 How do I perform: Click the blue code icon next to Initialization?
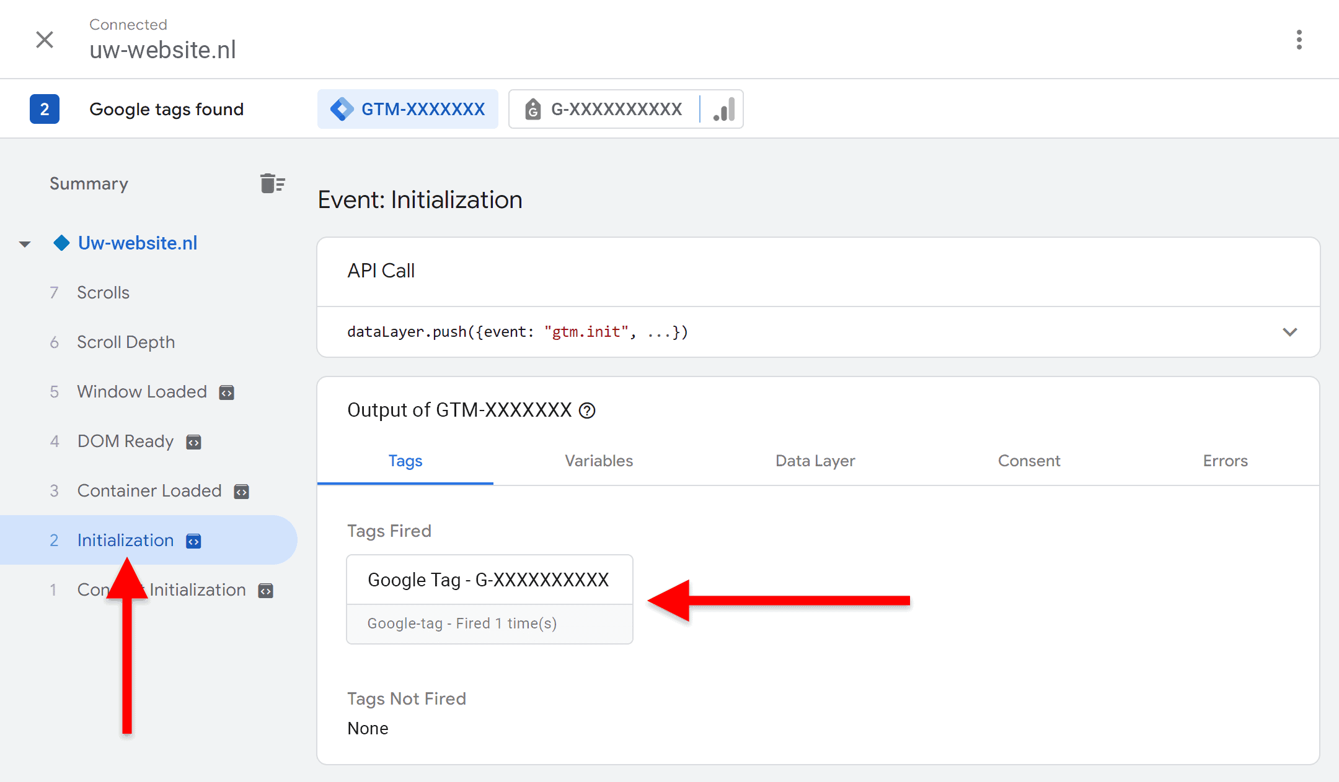point(194,541)
